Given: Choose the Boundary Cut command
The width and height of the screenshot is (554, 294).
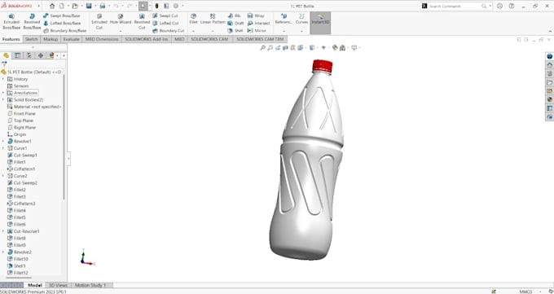Looking at the screenshot, I should (168, 31).
